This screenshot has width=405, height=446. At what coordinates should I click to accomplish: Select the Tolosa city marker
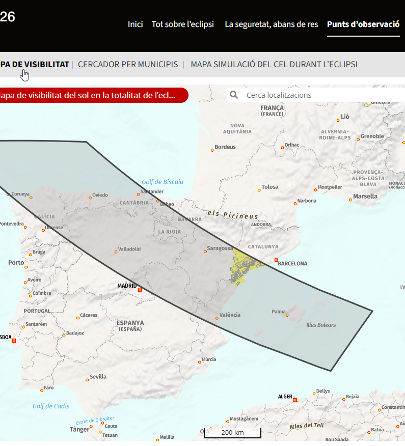259,190
